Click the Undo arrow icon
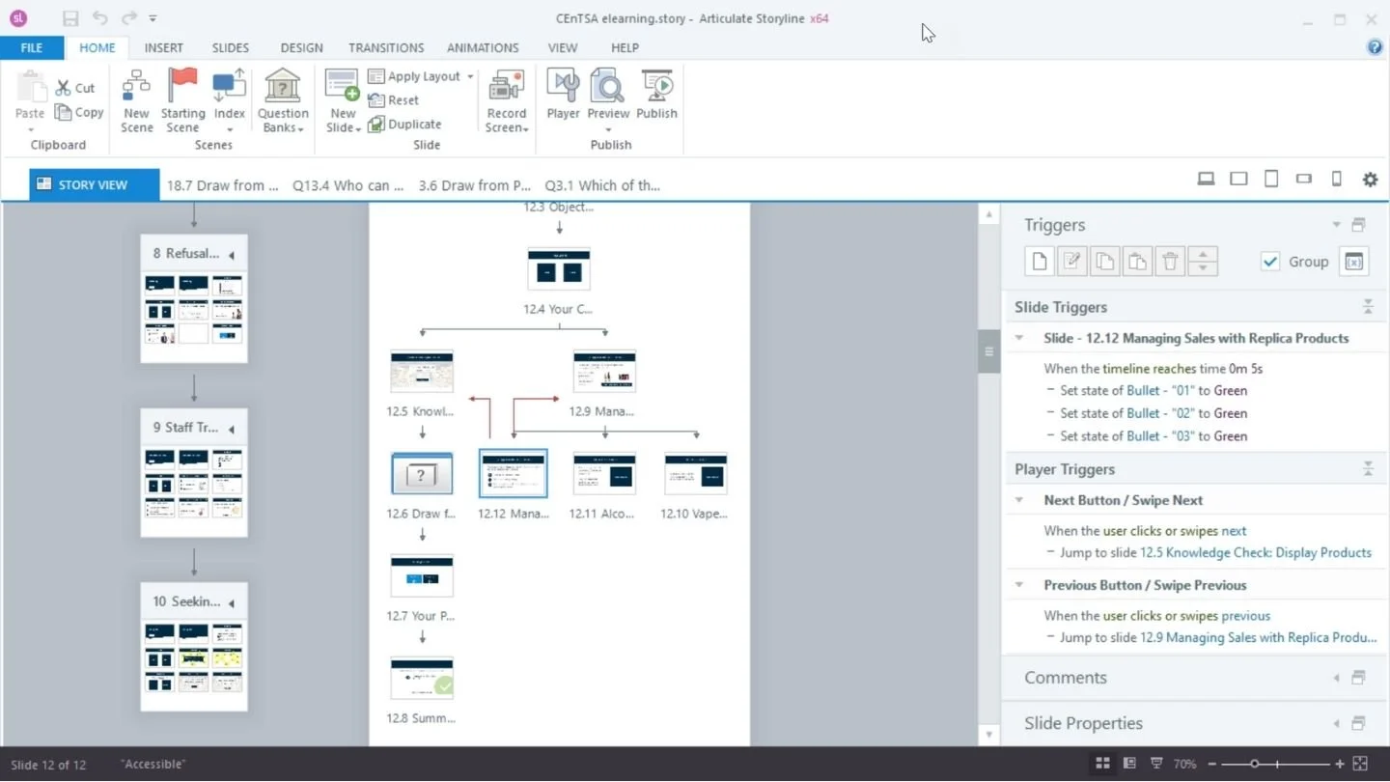This screenshot has width=1390, height=782. pyautogui.click(x=100, y=18)
